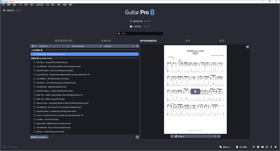Select the MYSONGBOOK tab
This screenshot has width=280, height=151.
148,41
